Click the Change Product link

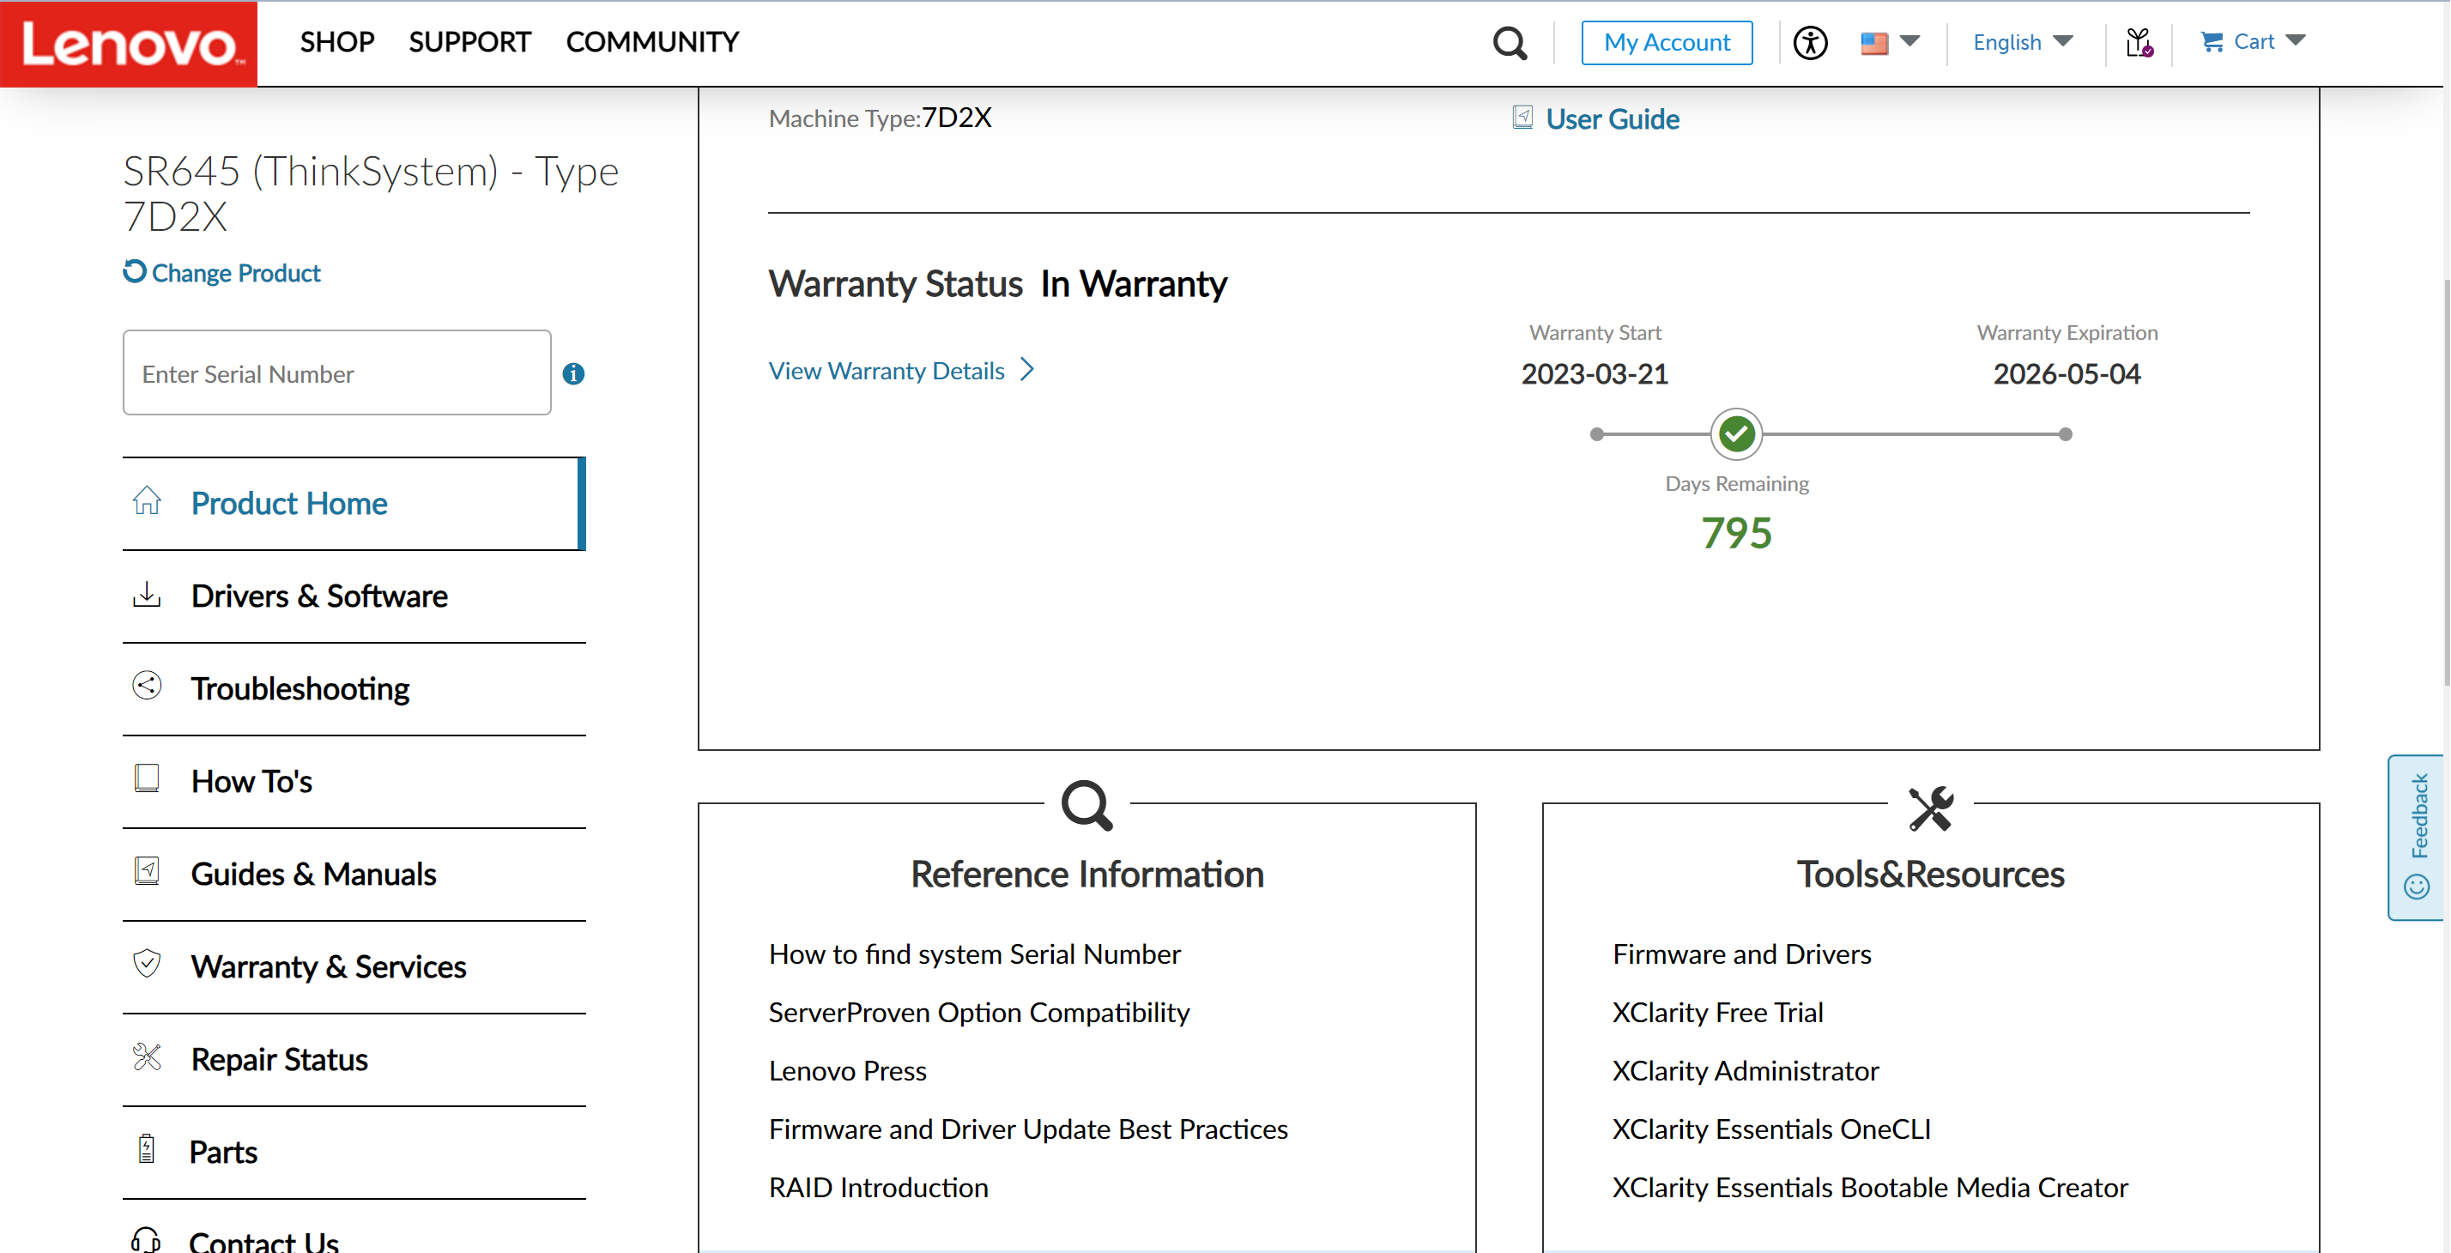236,273
